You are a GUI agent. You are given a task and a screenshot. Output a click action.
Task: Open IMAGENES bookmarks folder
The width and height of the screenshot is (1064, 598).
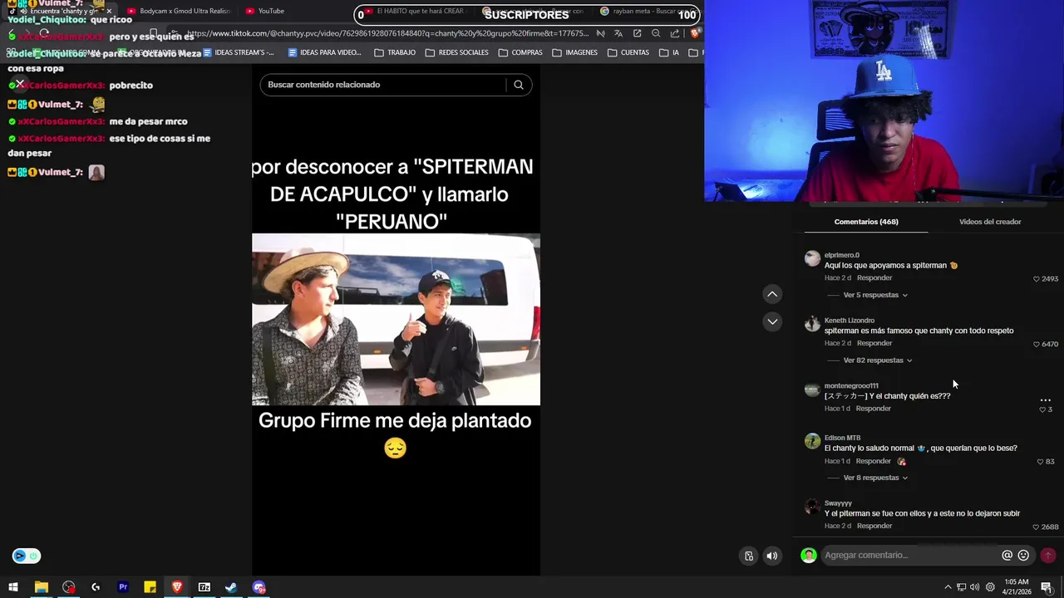pos(575,52)
